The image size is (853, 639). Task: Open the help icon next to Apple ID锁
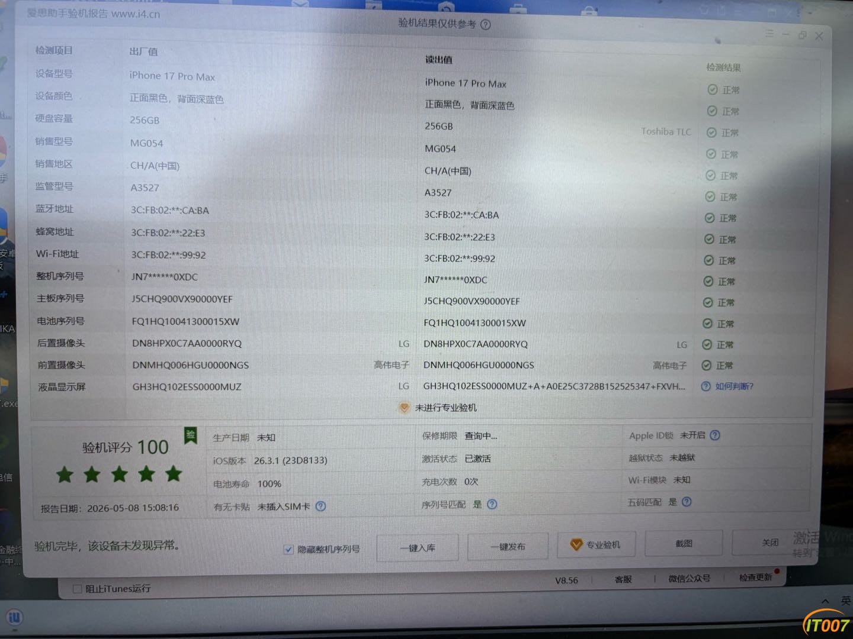[x=715, y=435]
